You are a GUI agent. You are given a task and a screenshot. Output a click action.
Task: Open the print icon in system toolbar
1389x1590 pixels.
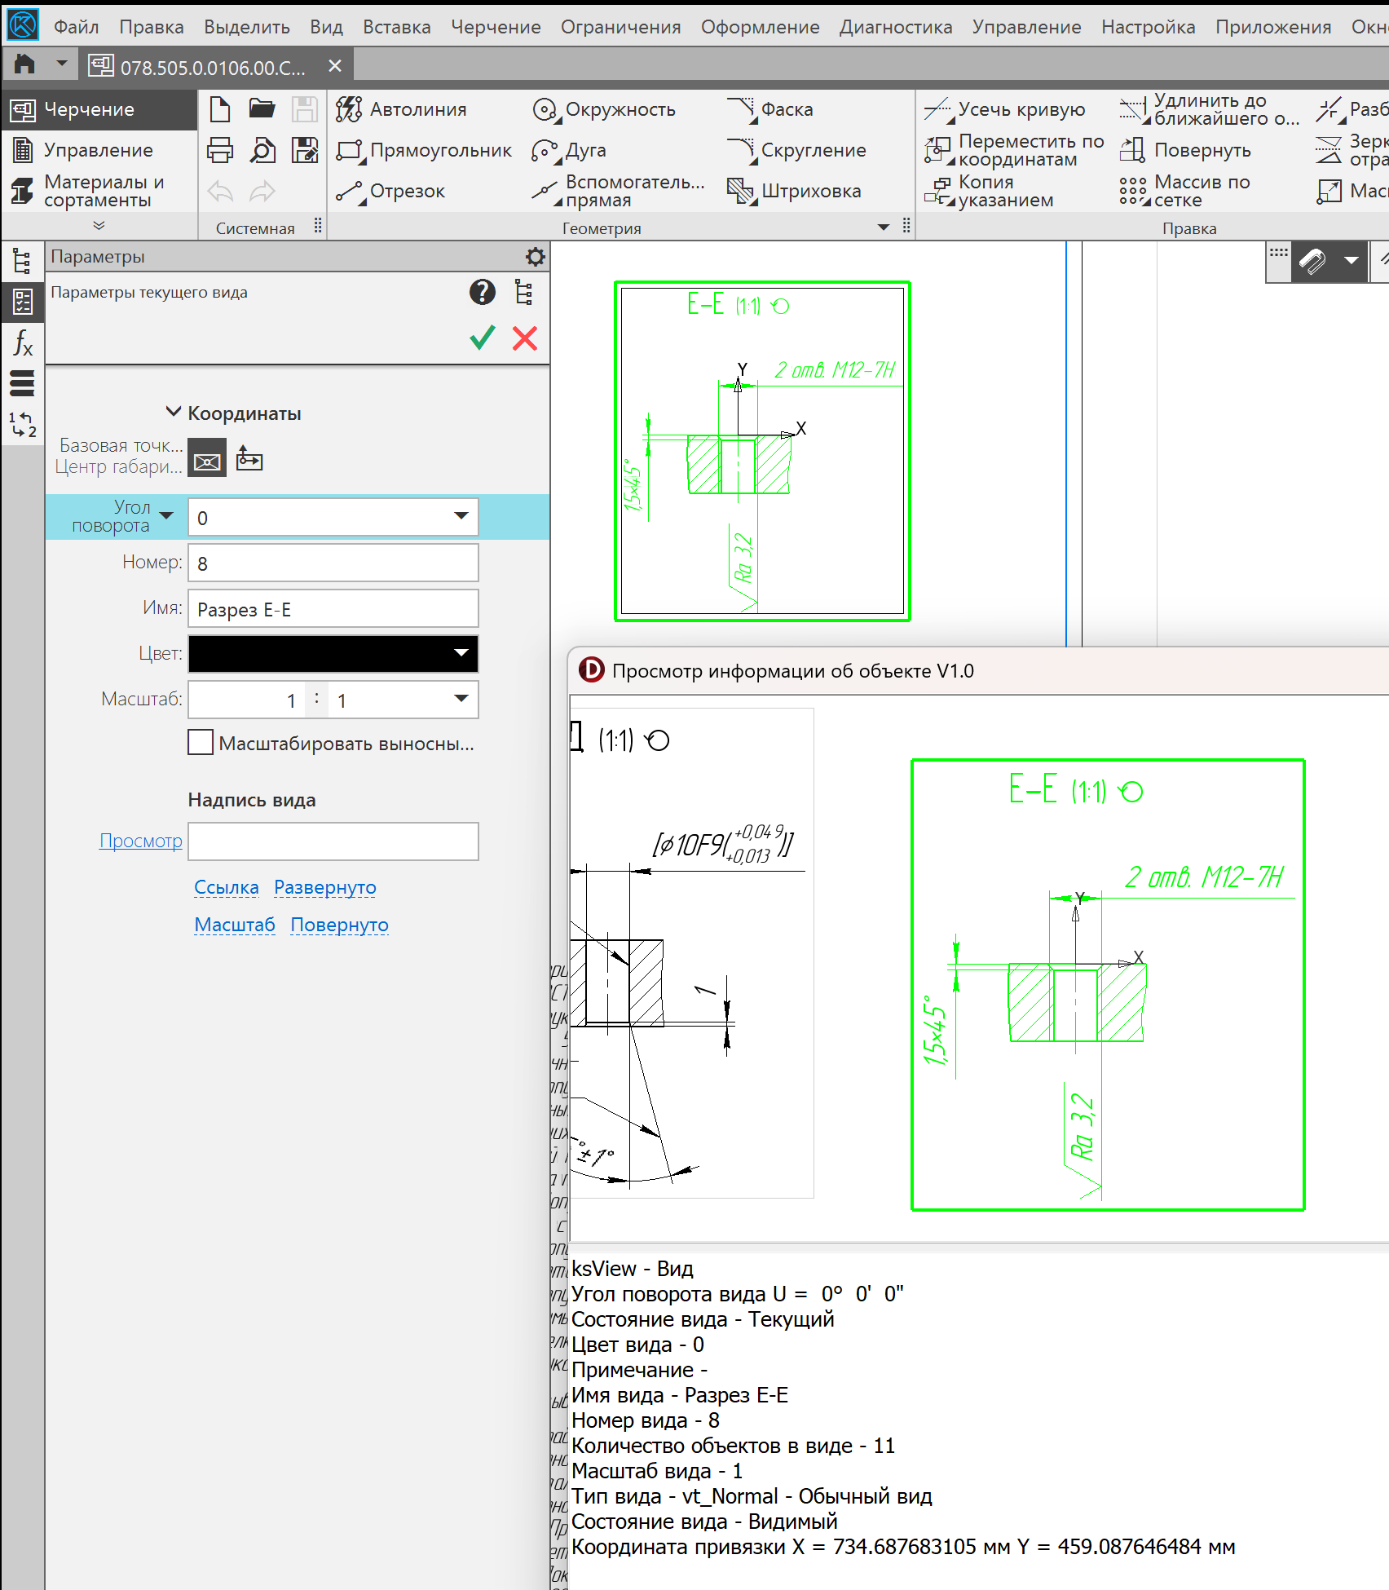click(x=220, y=150)
